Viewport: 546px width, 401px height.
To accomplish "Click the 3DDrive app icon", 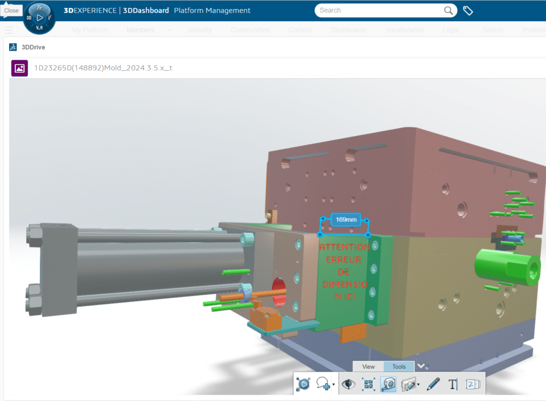I will [13, 47].
